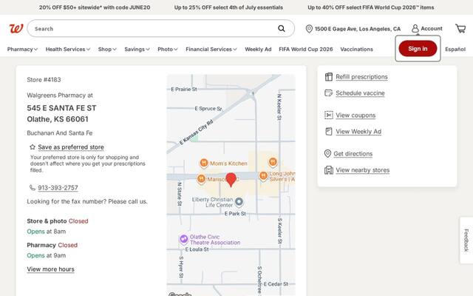The width and height of the screenshot is (473, 296).
Task: Click the red store marker on the map
Action: click(231, 180)
